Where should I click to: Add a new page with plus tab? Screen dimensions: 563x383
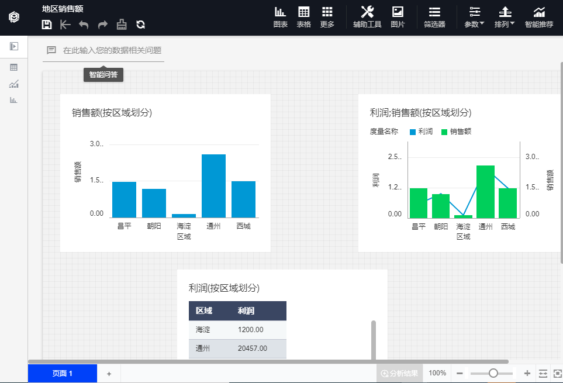pyautogui.click(x=109, y=373)
